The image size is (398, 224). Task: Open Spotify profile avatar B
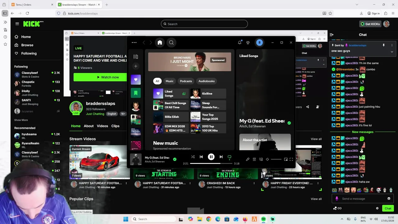click(x=259, y=43)
